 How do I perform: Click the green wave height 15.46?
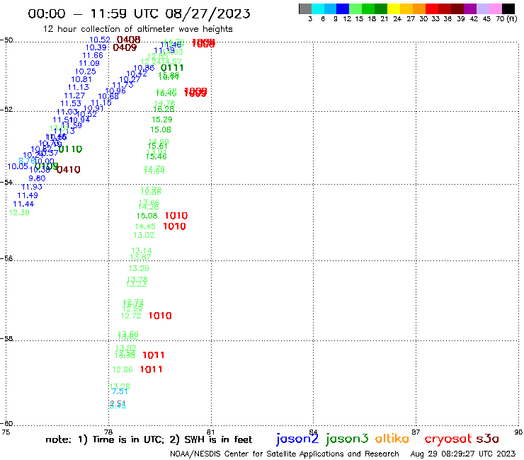(x=156, y=156)
